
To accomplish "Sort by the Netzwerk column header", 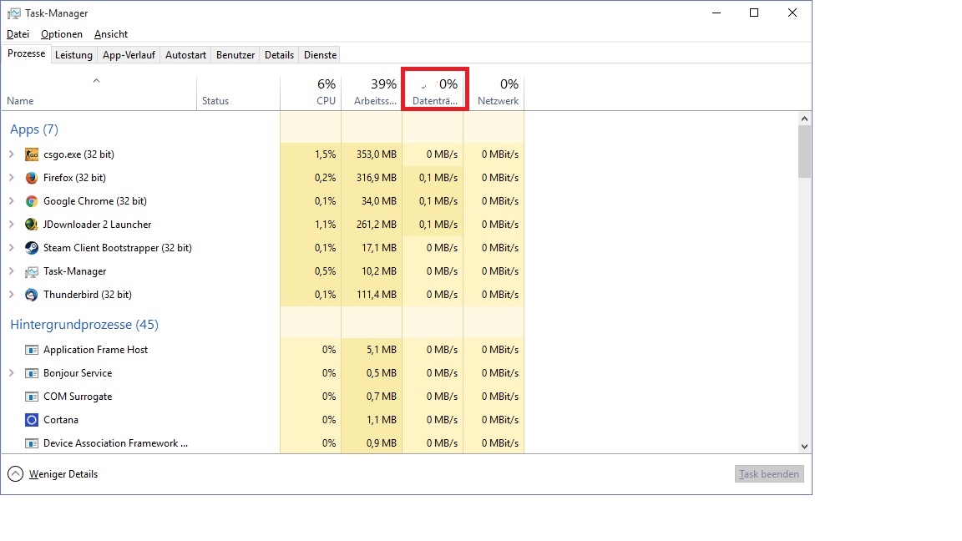I will pos(494,93).
